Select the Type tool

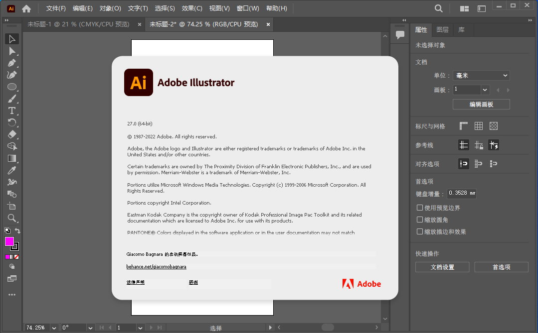pos(12,111)
